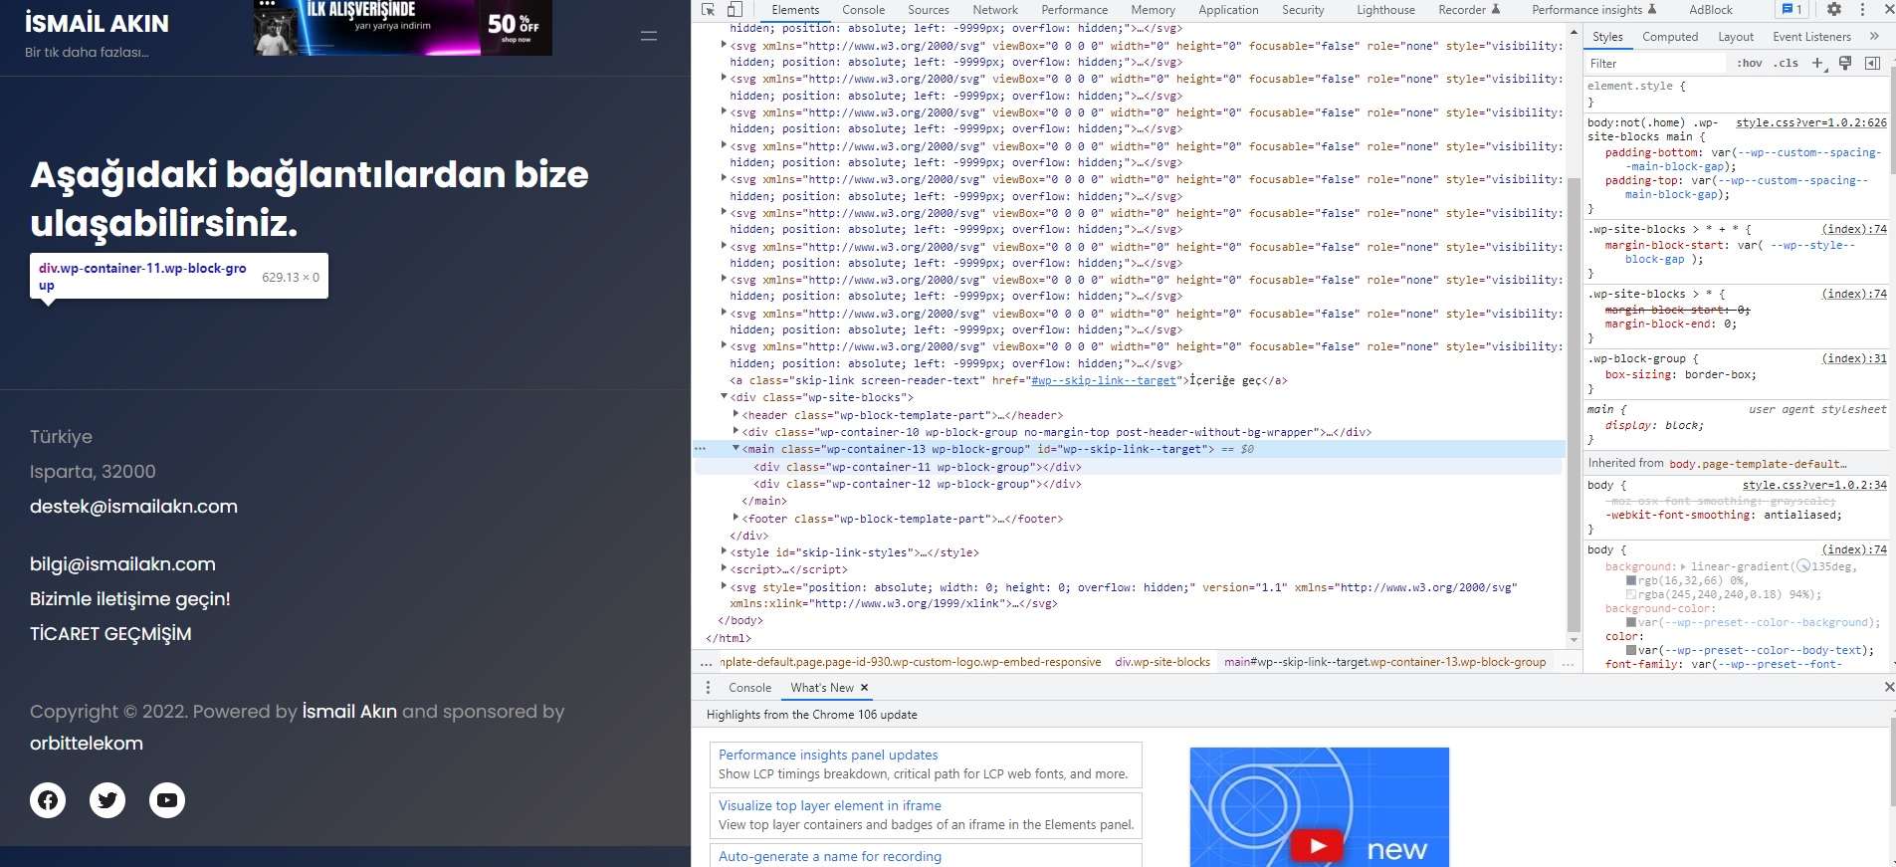
Task: Expand the wp-container-10 div node
Action: click(x=736, y=432)
